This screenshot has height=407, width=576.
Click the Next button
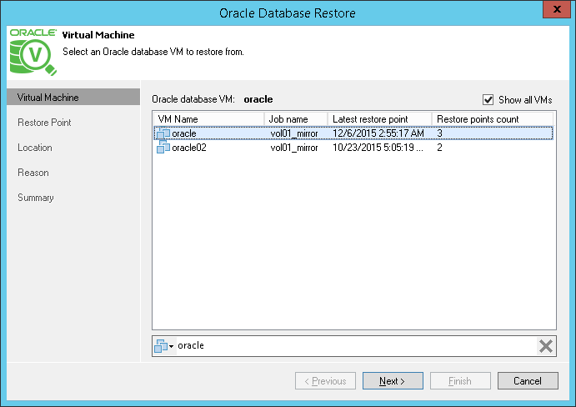click(x=393, y=381)
